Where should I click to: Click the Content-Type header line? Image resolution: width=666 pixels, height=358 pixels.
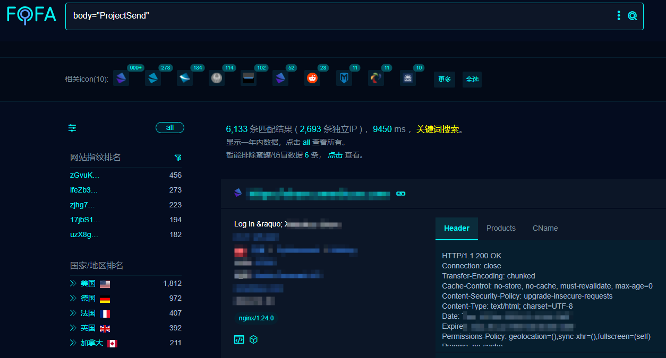pos(507,306)
